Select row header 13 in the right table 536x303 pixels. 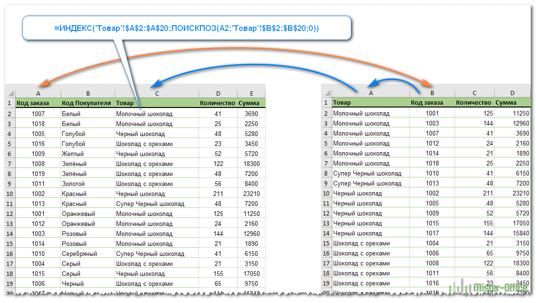pyautogui.click(x=326, y=224)
